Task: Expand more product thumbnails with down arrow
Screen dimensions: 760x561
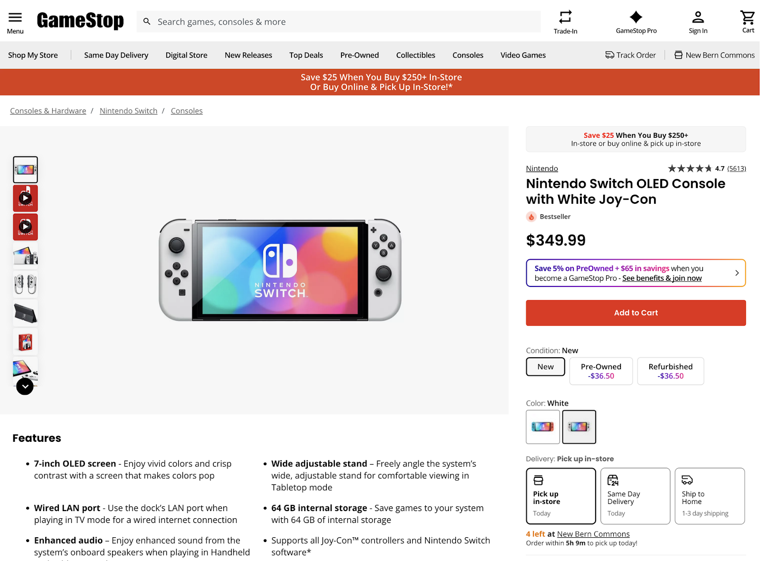Action: click(25, 386)
